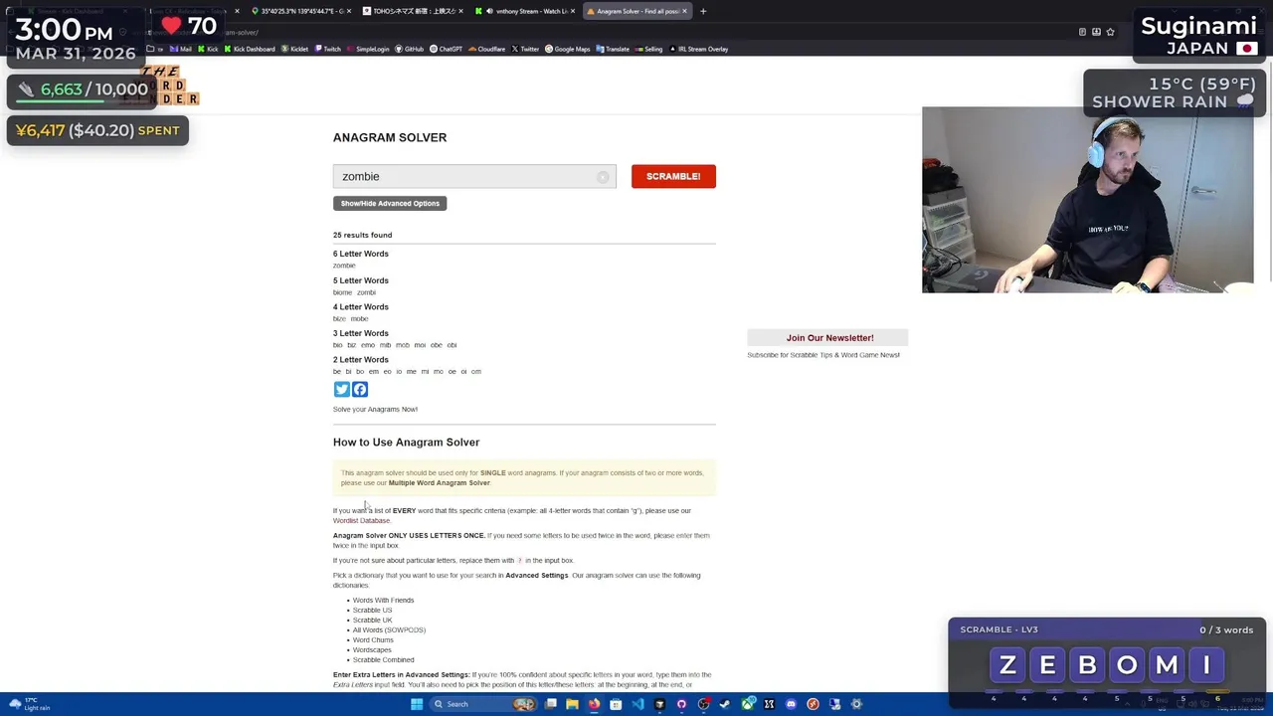Open Task View from the taskbar
The width and height of the screenshot is (1273, 716).
pyautogui.click(x=551, y=704)
